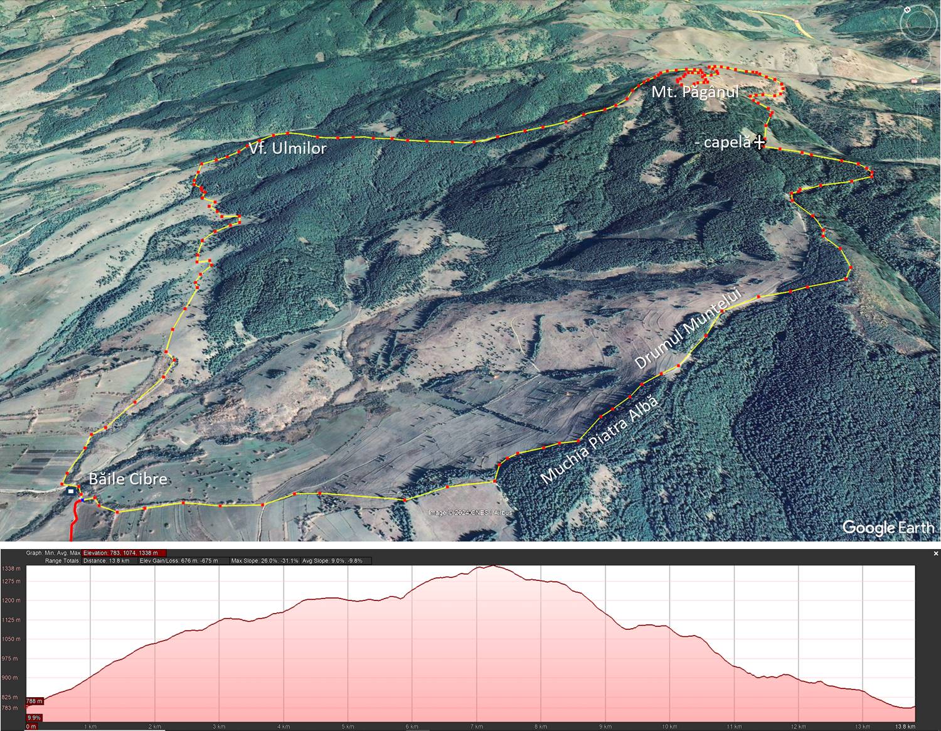Image resolution: width=941 pixels, height=731 pixels.
Task: Toggle the Elevation metric in the graph header
Action: click(124, 553)
